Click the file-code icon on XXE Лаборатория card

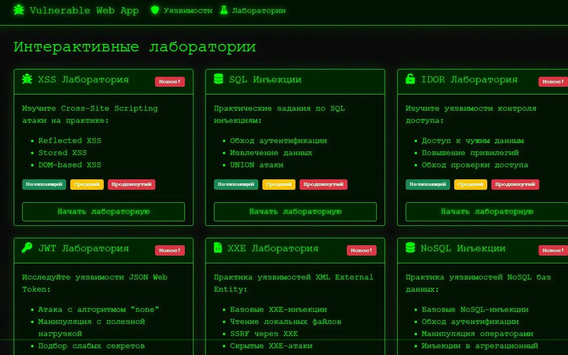218,248
